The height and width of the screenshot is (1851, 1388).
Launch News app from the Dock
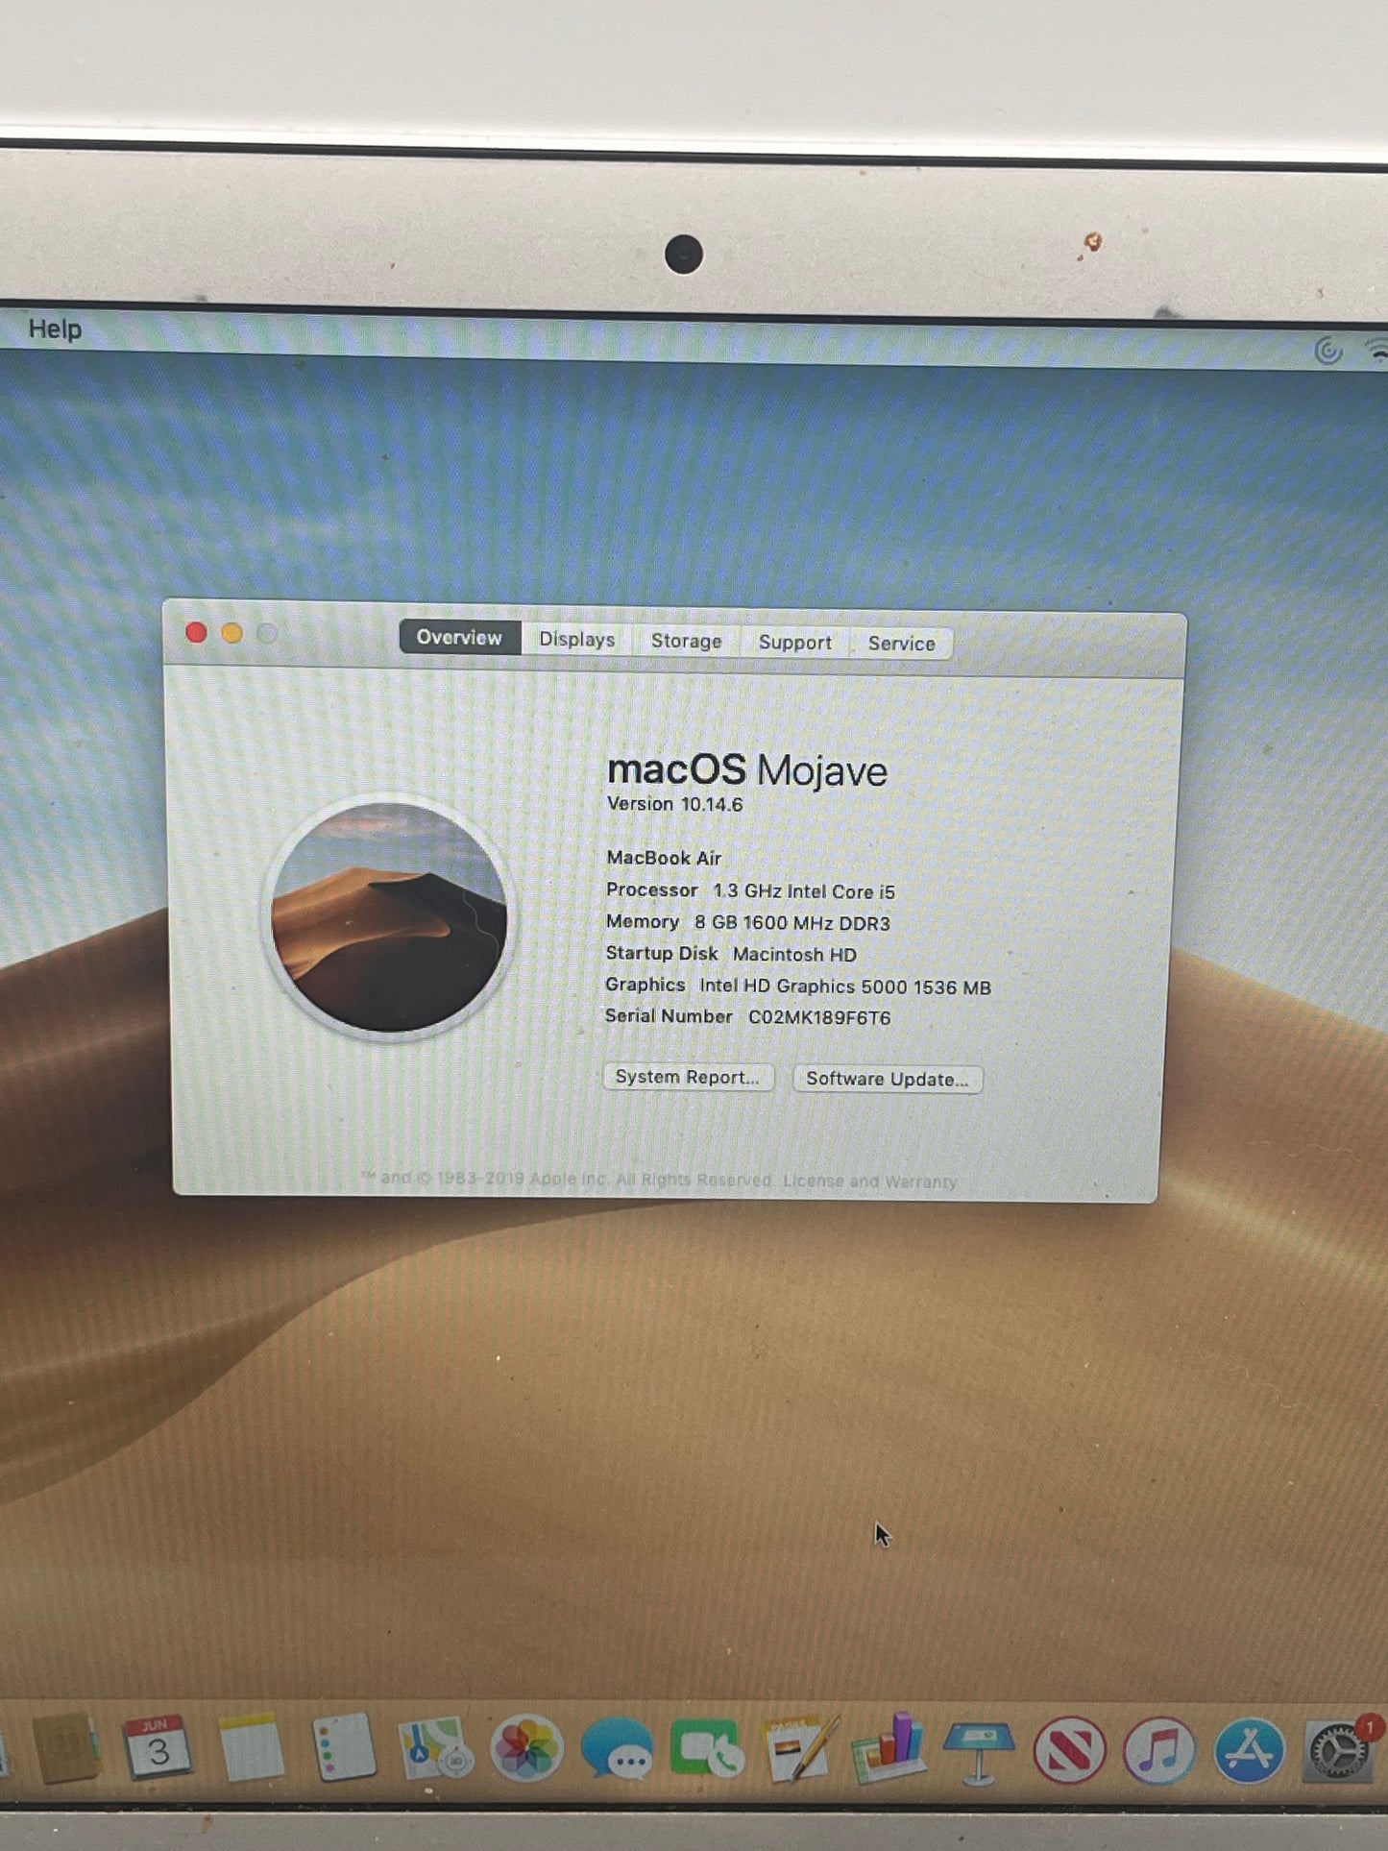pyautogui.click(x=1069, y=1751)
